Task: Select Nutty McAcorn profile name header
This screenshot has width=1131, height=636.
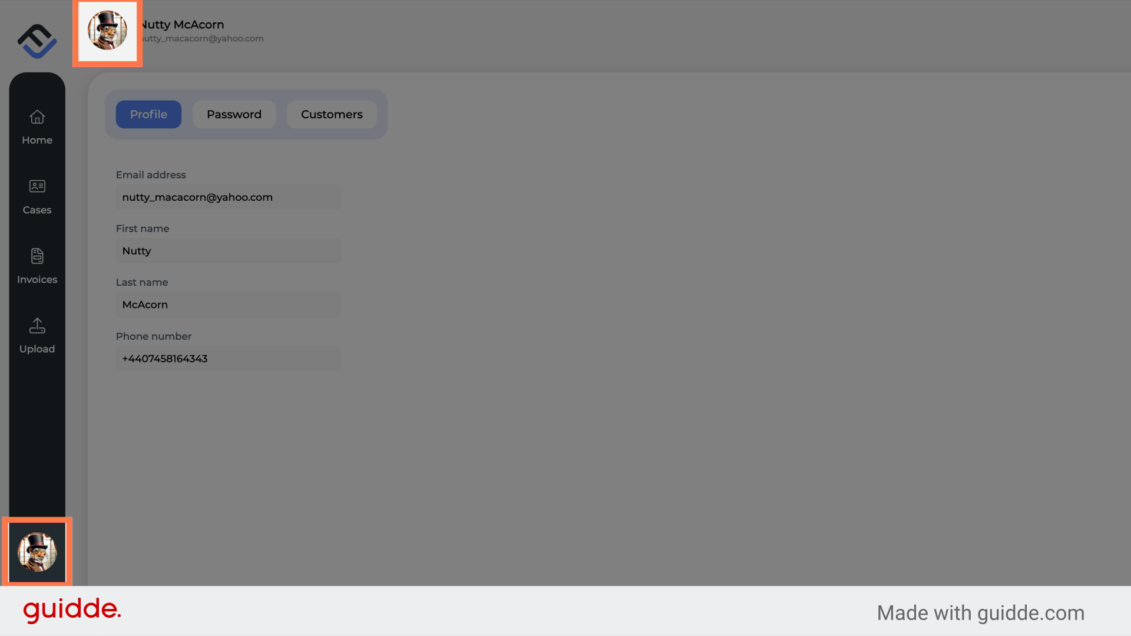Action: (x=183, y=24)
